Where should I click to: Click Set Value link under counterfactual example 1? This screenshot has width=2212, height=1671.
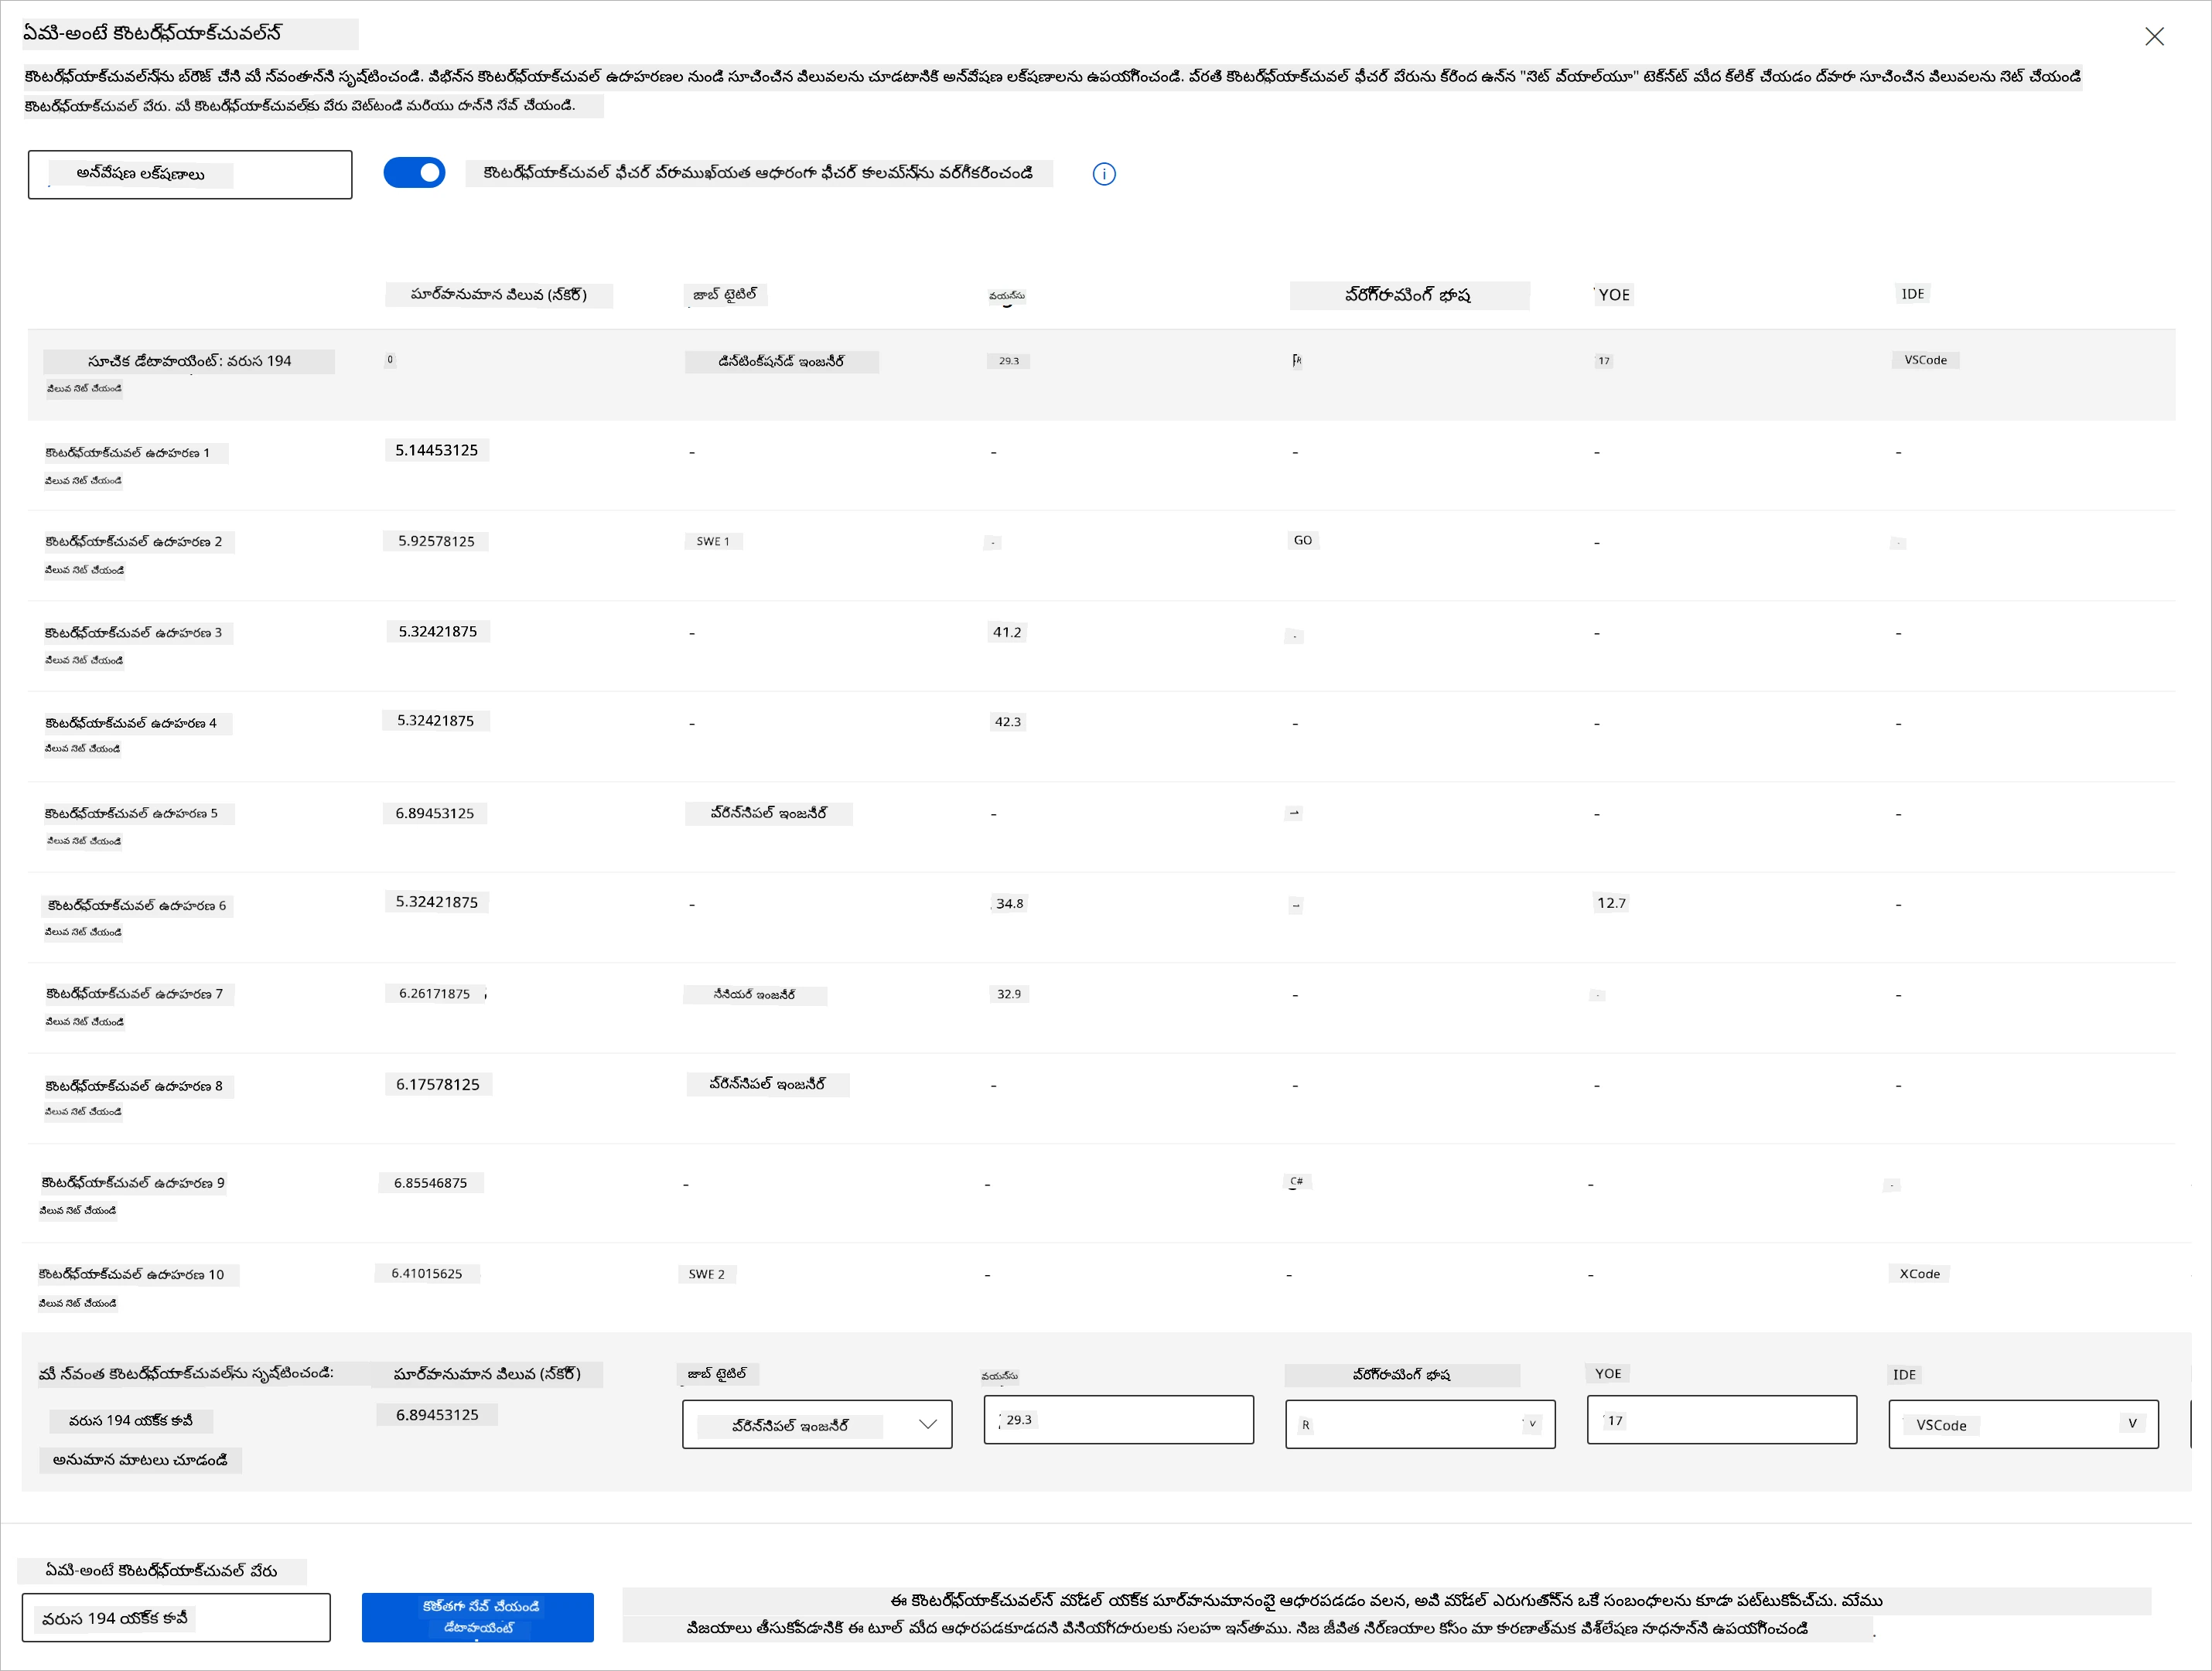pyautogui.click(x=83, y=481)
